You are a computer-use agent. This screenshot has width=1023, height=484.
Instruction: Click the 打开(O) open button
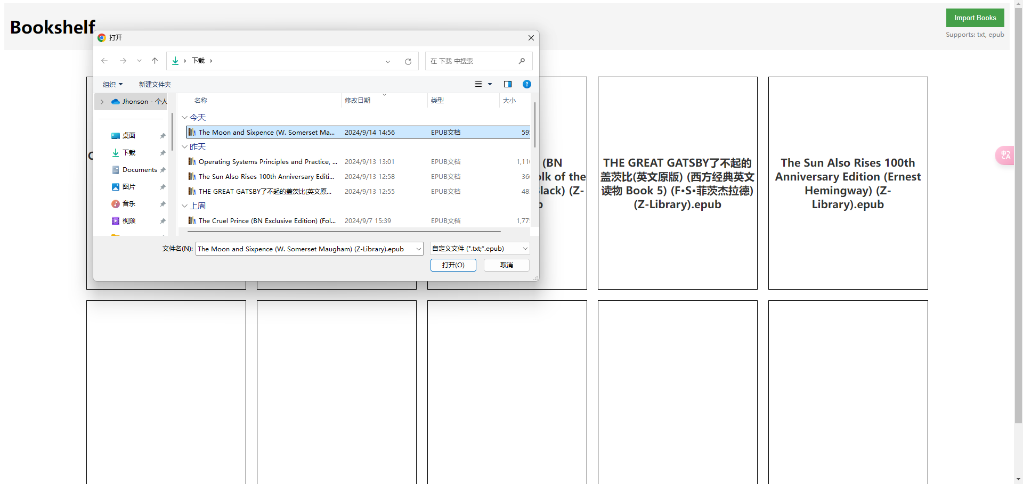click(453, 265)
